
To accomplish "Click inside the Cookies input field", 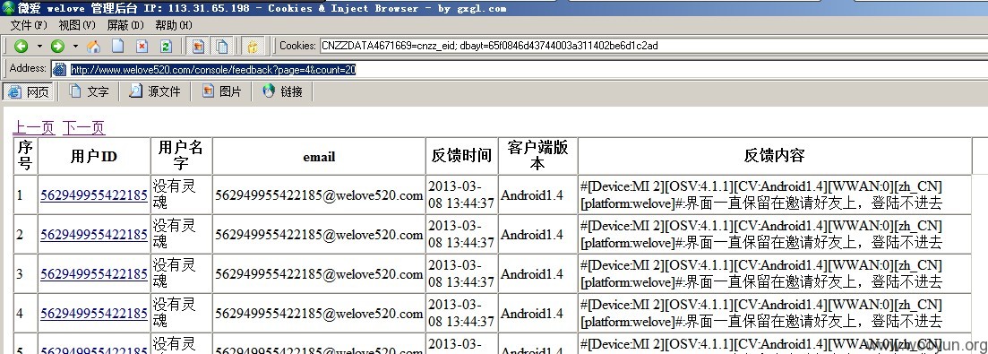I will click(653, 46).
